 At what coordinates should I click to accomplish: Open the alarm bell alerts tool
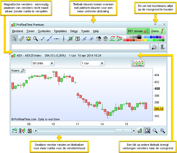(x=28, y=39)
